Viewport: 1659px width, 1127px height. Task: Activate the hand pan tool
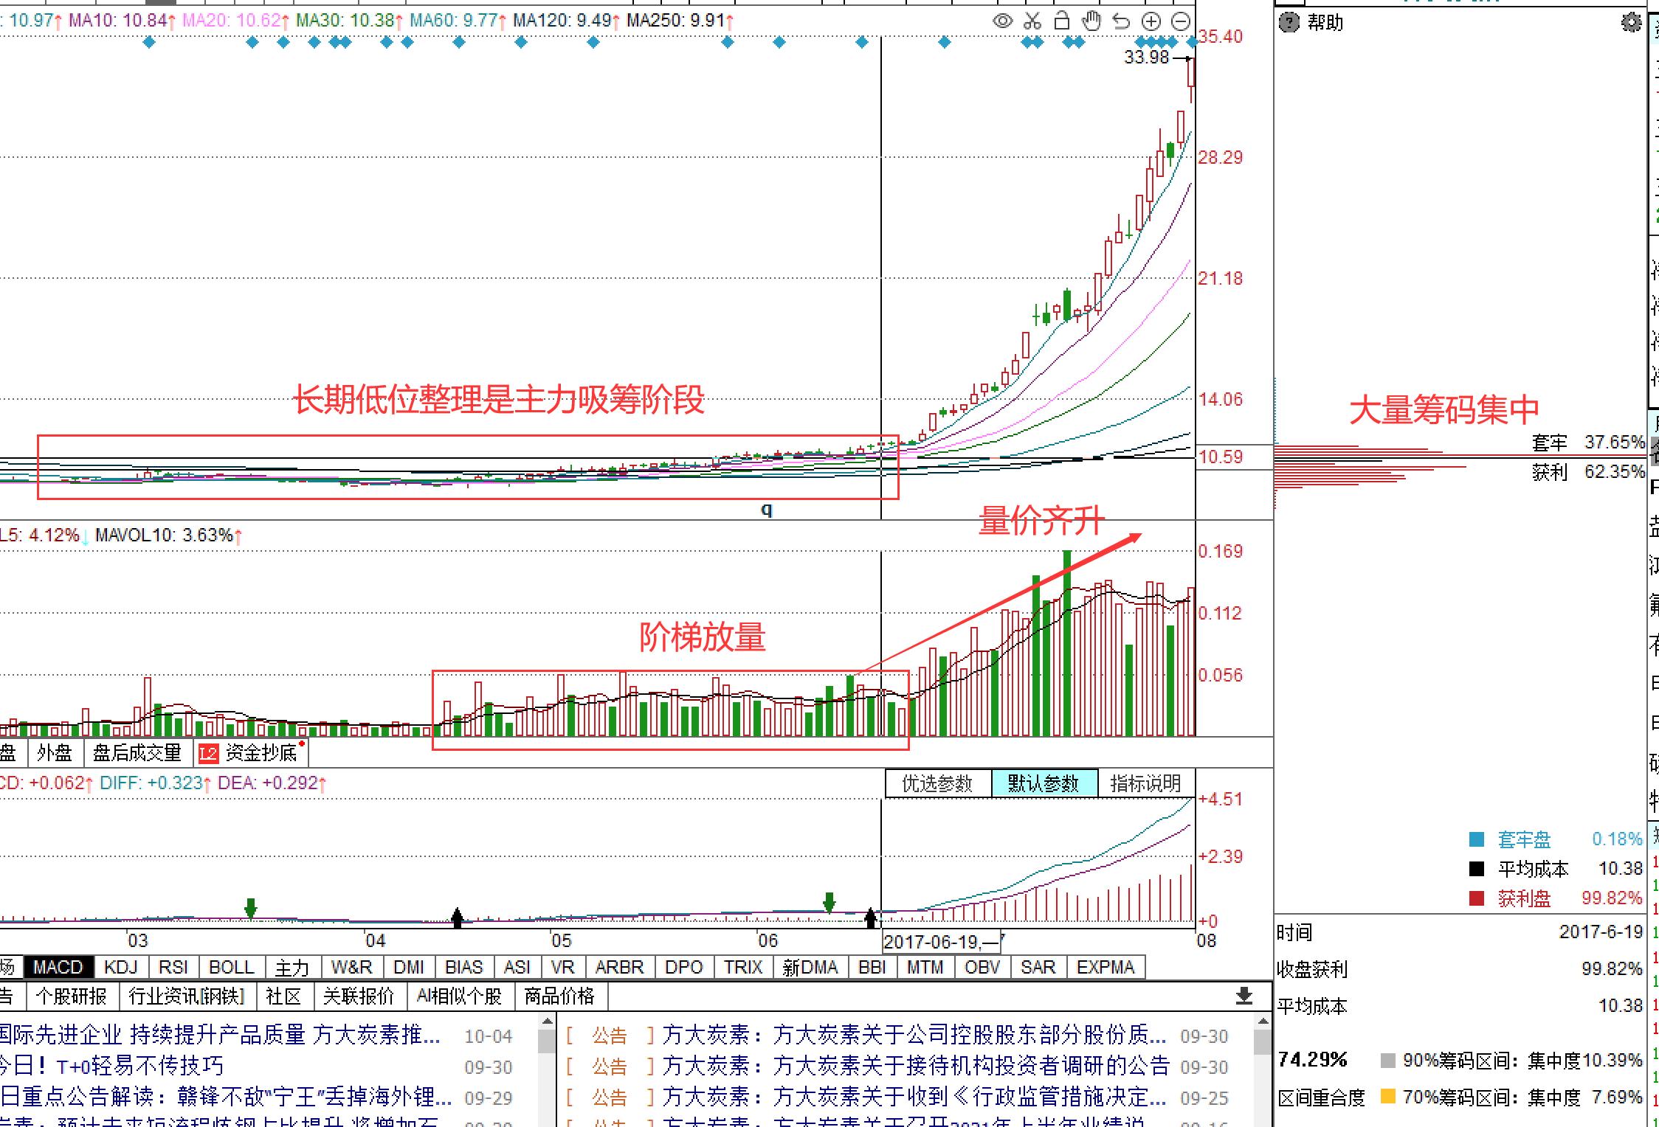tap(1091, 21)
